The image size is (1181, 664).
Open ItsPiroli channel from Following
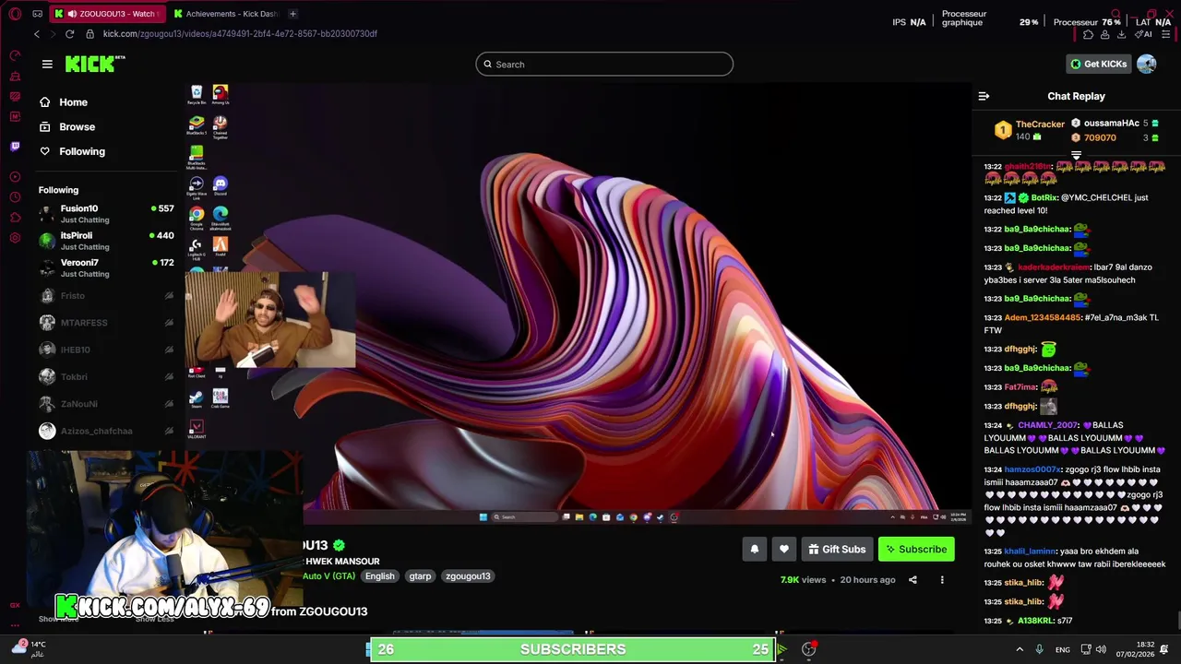106,241
